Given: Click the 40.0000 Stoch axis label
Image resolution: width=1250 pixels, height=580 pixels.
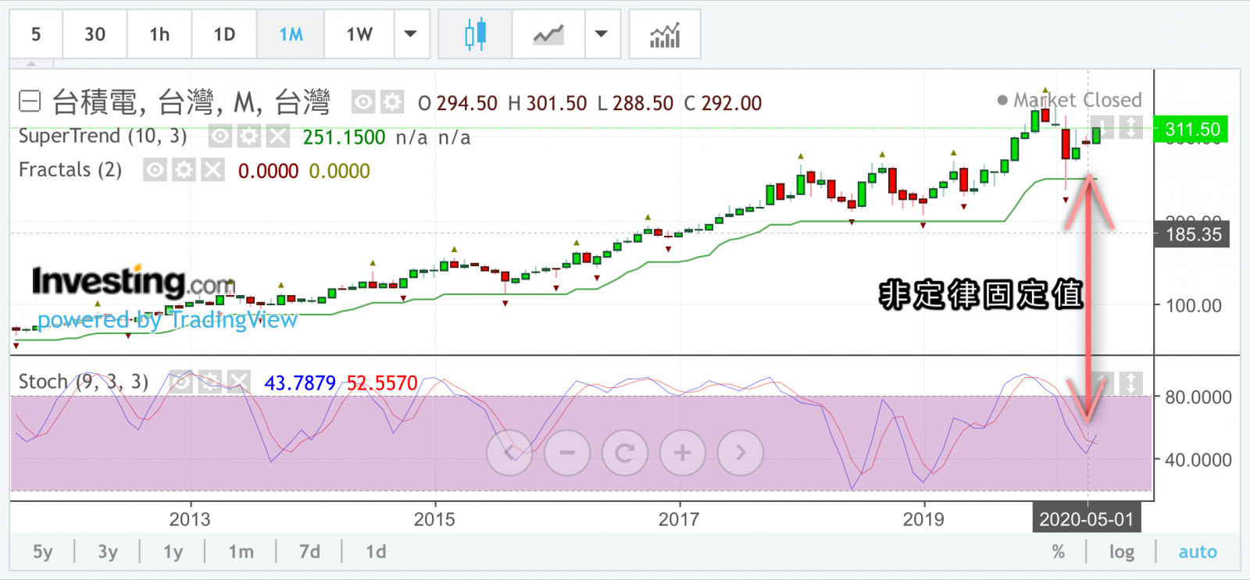Looking at the screenshot, I should click(1198, 460).
